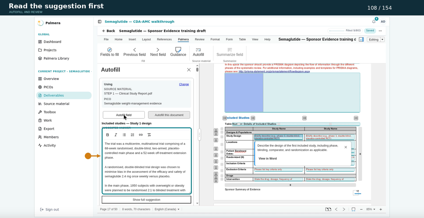Viewport: 424px width, 218px height.
Task: Go Back to deliverables list
Action: 109,31
